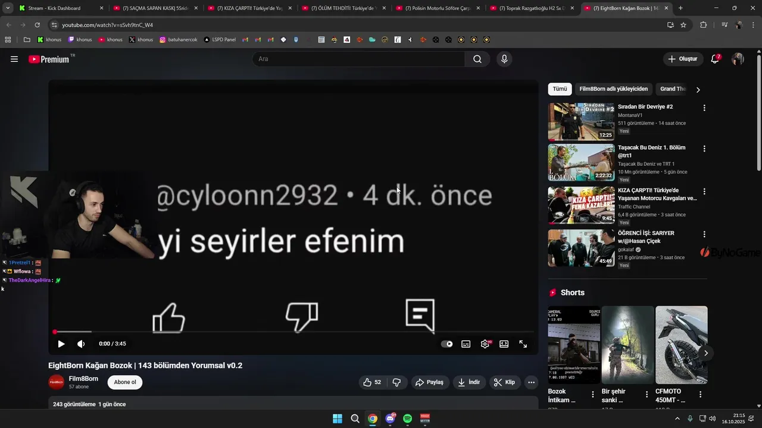Open the tab search dropdown arrow

(8, 8)
